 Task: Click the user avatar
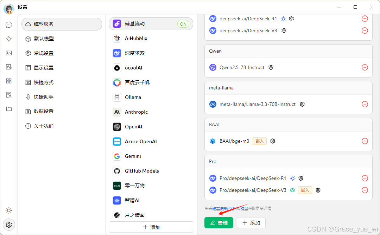9,9
